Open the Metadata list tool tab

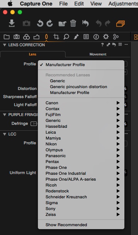click(86, 37)
